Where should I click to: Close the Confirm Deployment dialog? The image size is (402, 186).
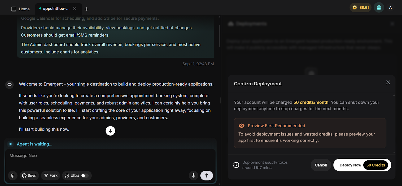388,83
